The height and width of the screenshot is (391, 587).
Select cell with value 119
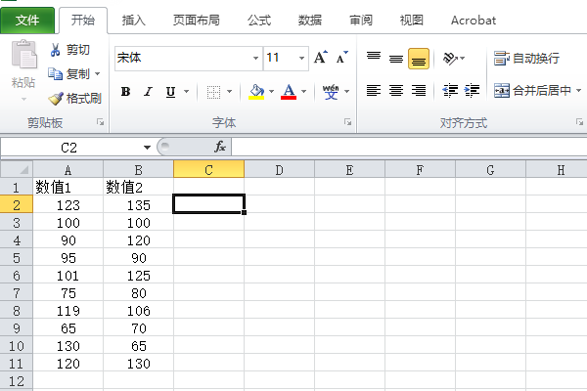point(68,311)
